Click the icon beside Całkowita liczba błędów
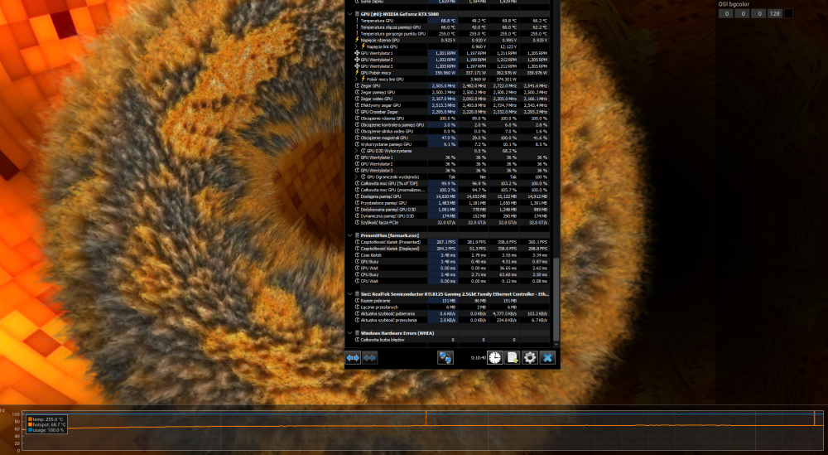This screenshot has width=828, height=455. pos(358,340)
